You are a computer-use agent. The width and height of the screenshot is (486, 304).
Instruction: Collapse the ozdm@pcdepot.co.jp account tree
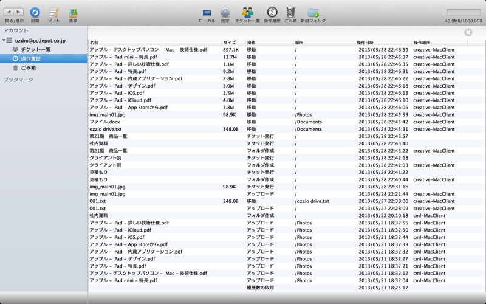tap(4, 40)
